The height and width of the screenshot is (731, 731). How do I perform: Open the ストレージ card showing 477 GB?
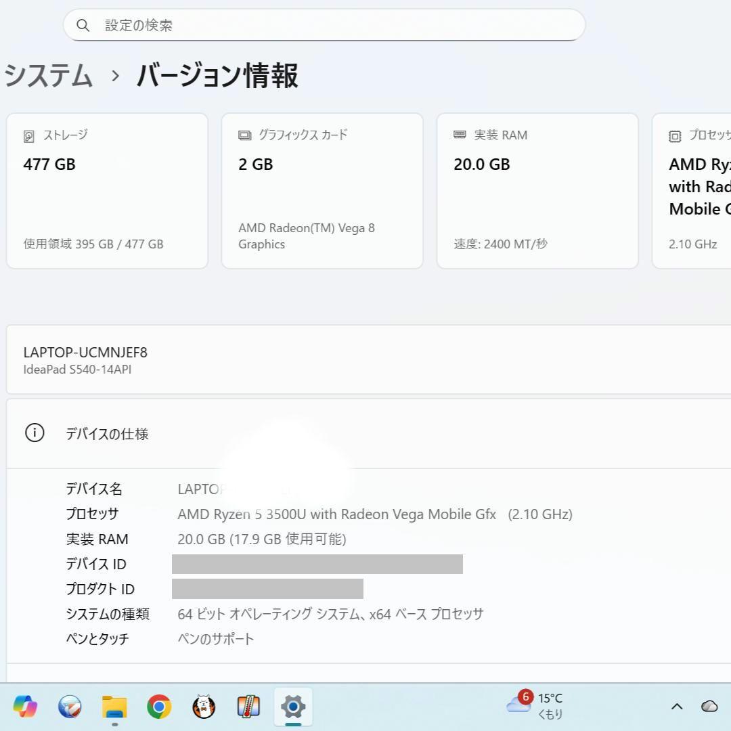[107, 191]
